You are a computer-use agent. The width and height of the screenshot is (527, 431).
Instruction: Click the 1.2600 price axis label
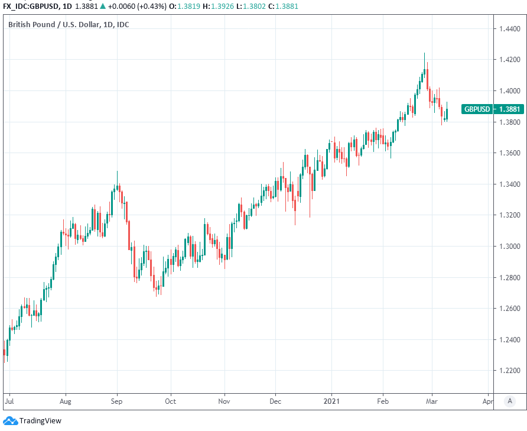tap(509, 308)
